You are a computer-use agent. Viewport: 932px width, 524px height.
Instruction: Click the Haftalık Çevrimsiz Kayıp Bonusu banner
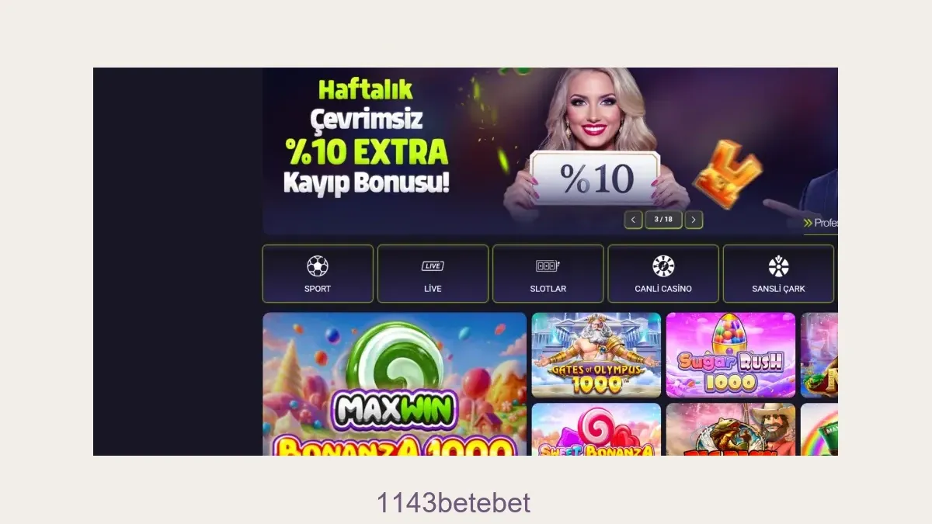[x=550, y=151]
